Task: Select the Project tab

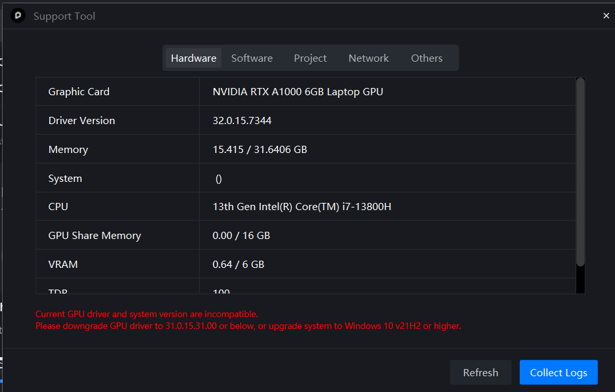Action: (x=310, y=58)
